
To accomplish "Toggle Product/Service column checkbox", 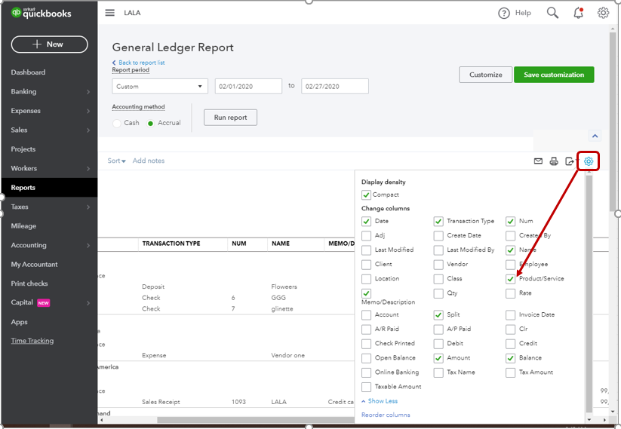I will point(510,279).
